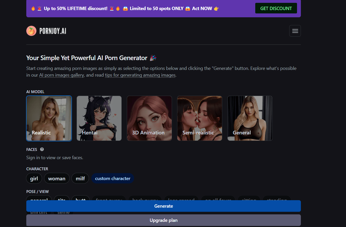Click the blue Generate button
Screen dimensions: 346x227
[x=163, y=206]
